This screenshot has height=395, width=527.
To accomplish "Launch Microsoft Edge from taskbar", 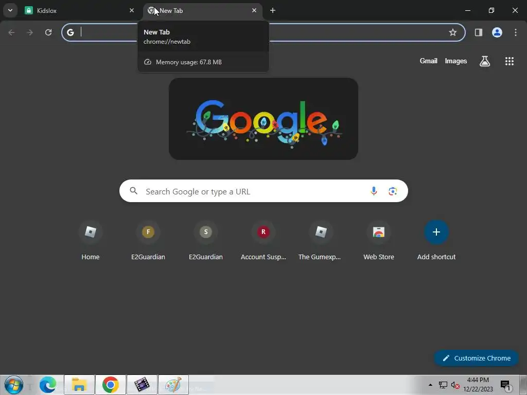I will [x=48, y=385].
